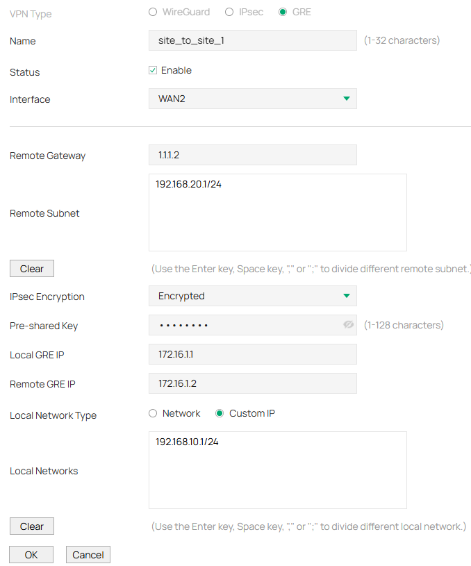Select the IPsec VPN type

(229, 11)
